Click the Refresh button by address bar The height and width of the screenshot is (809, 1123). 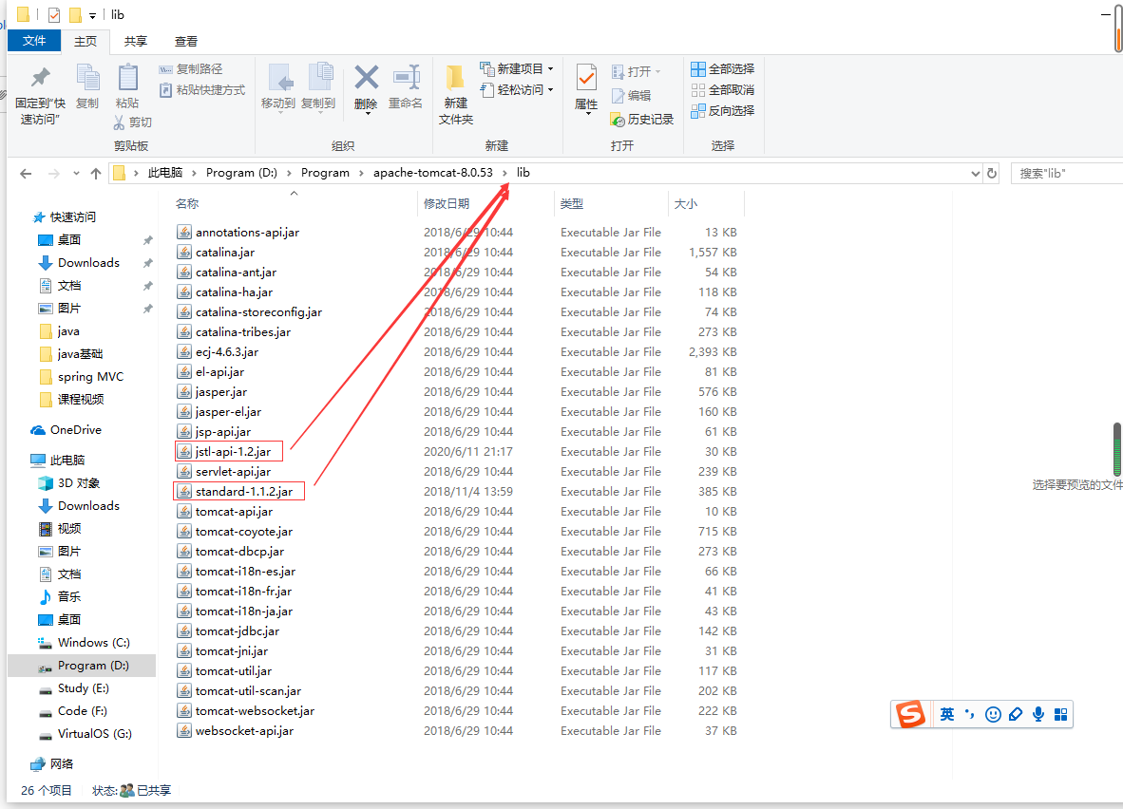point(992,173)
